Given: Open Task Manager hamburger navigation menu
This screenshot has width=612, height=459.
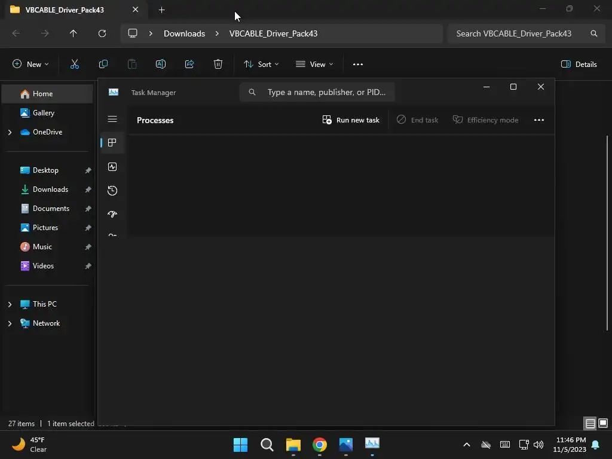Looking at the screenshot, I should (112, 119).
